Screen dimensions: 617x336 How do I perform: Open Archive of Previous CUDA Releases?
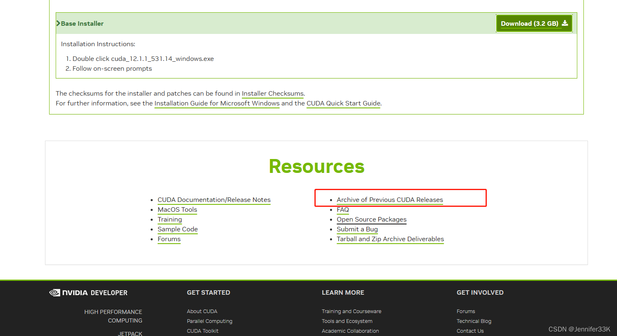click(390, 200)
